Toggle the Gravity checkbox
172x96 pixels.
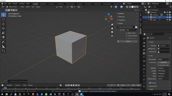[150, 83]
